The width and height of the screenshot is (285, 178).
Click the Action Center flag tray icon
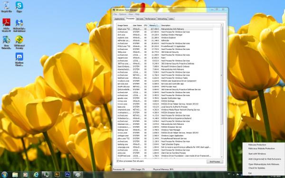pos(237,175)
